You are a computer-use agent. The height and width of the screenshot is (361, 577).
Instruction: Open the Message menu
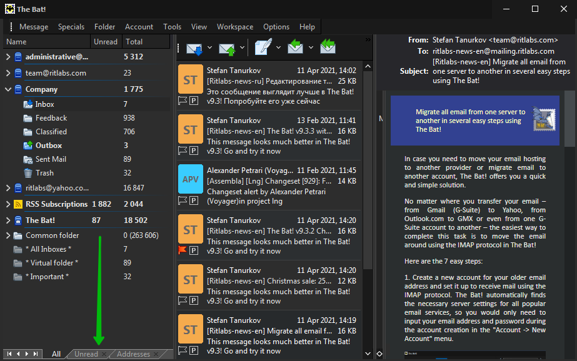(34, 27)
